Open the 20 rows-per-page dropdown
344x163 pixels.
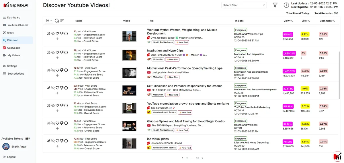[x=49, y=21]
